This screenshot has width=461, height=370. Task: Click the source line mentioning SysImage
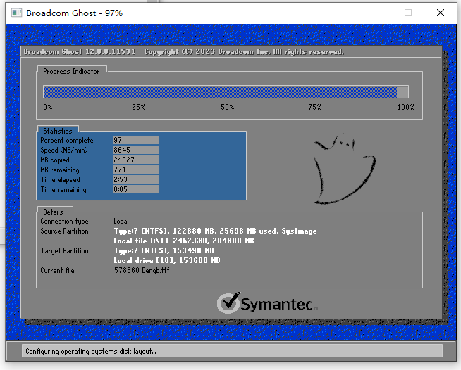215,231
